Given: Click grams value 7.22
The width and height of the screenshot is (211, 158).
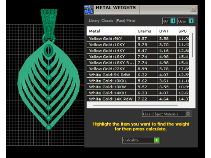Looking at the screenshot, I should (142, 99).
